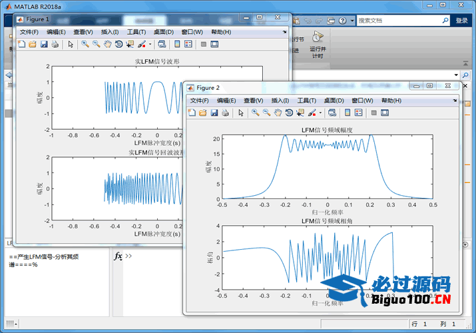
Task: Open 插入(I) menu in Figure 2
Action: pos(280,101)
